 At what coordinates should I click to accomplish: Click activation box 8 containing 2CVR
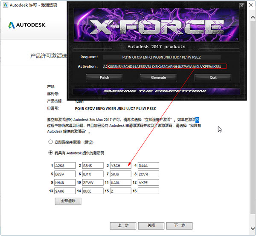(148, 174)
